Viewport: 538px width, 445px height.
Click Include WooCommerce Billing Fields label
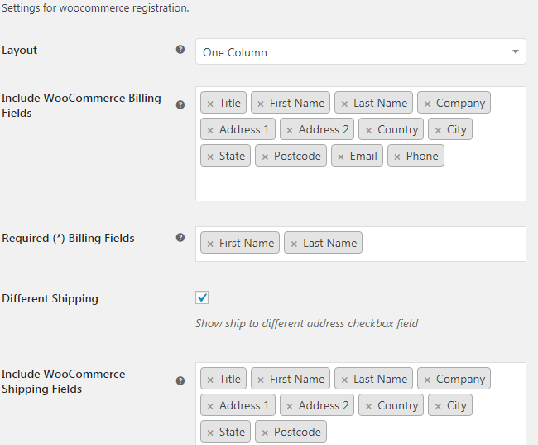tap(81, 105)
